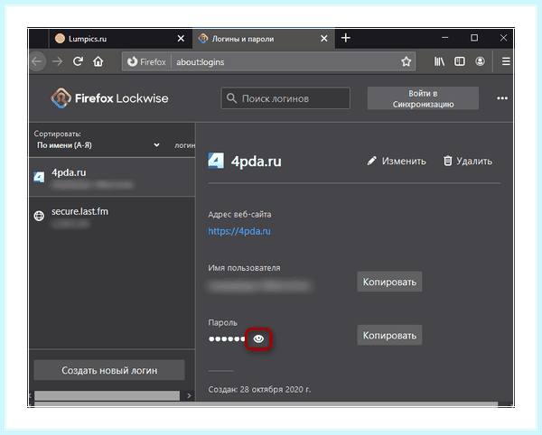Viewport: 542px width, 435px height.
Task: Click Изменить to edit the login
Action: coord(397,162)
